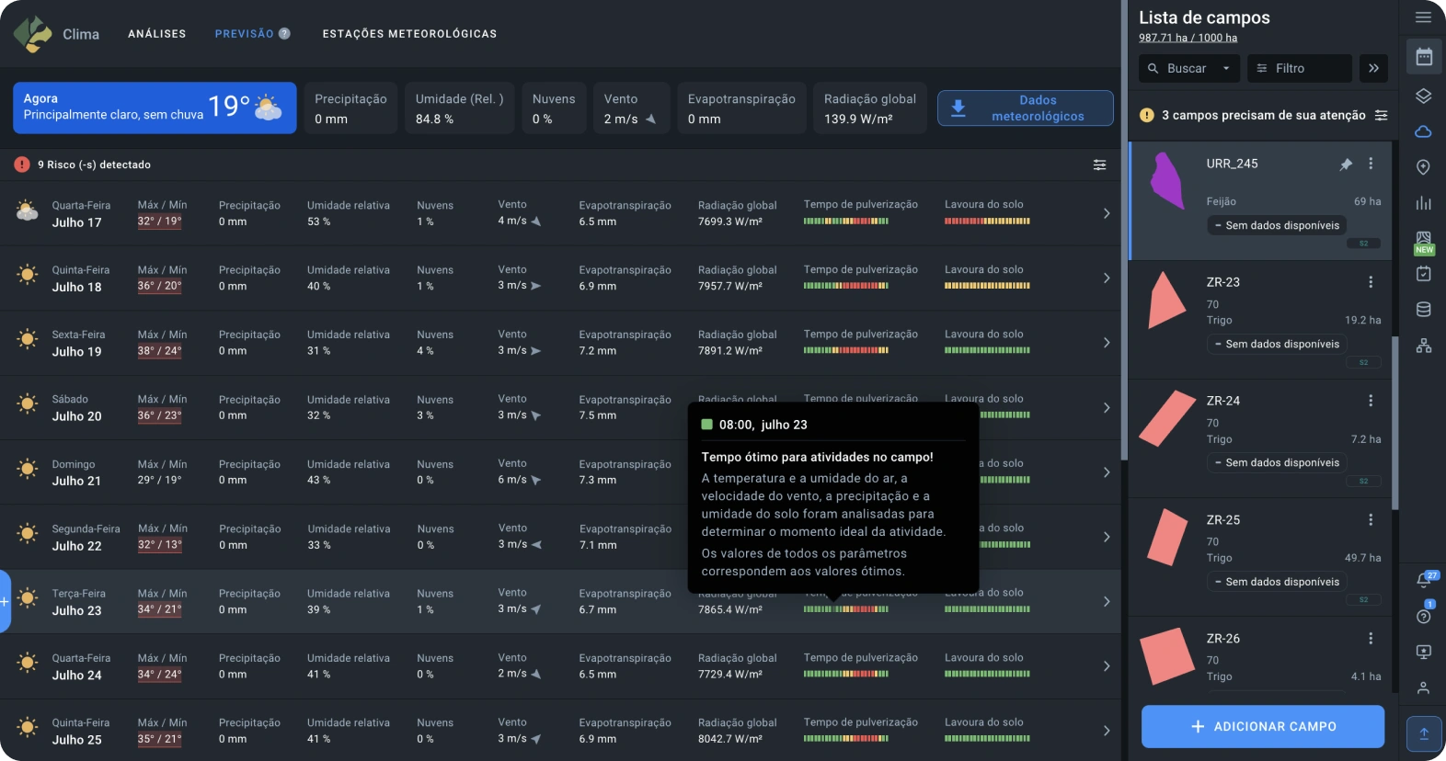Collapse field list with double-arrow button
The width and height of the screenshot is (1446, 761).
pos(1373,68)
